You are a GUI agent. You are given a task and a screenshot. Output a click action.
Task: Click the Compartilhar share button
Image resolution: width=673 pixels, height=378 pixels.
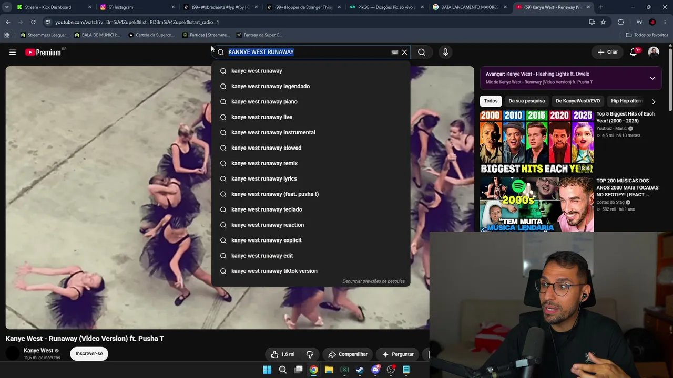point(348,354)
